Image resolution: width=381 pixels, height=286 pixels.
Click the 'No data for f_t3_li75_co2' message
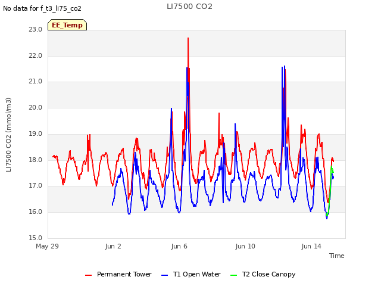pos(42,8)
